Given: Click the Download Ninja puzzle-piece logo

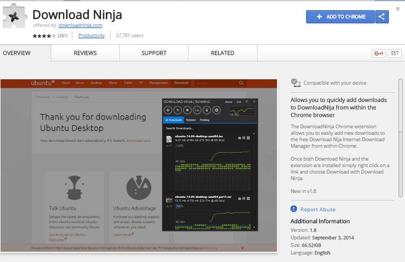Looking at the screenshot, I should coord(15,16).
